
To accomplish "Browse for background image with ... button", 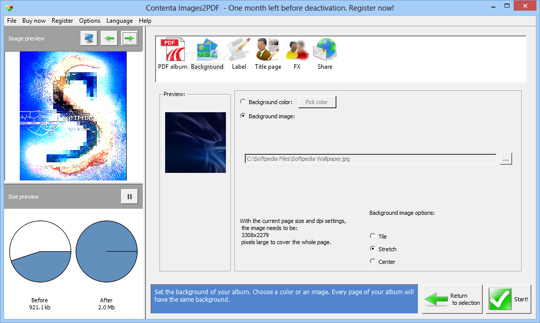I will (x=506, y=159).
